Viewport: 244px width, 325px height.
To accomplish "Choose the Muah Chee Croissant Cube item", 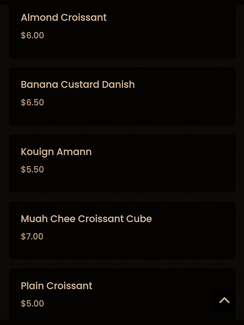I will point(122,230).
